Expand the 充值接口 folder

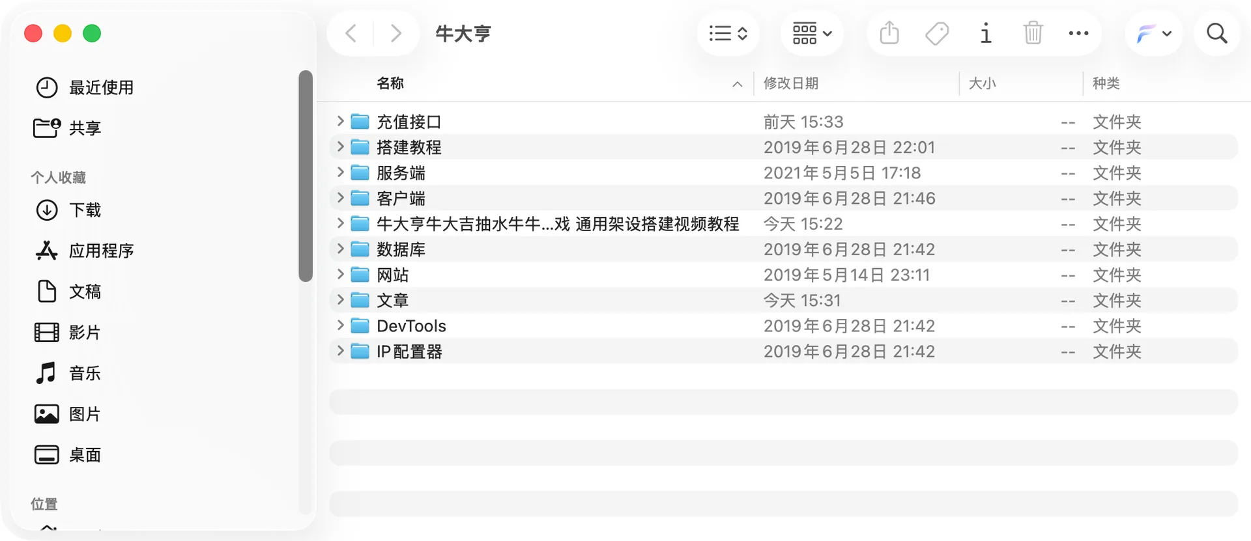tap(340, 121)
